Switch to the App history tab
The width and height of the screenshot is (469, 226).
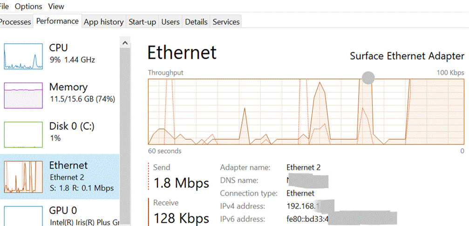[103, 22]
